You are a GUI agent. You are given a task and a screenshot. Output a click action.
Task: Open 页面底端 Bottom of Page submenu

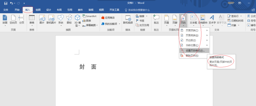coord(194,35)
